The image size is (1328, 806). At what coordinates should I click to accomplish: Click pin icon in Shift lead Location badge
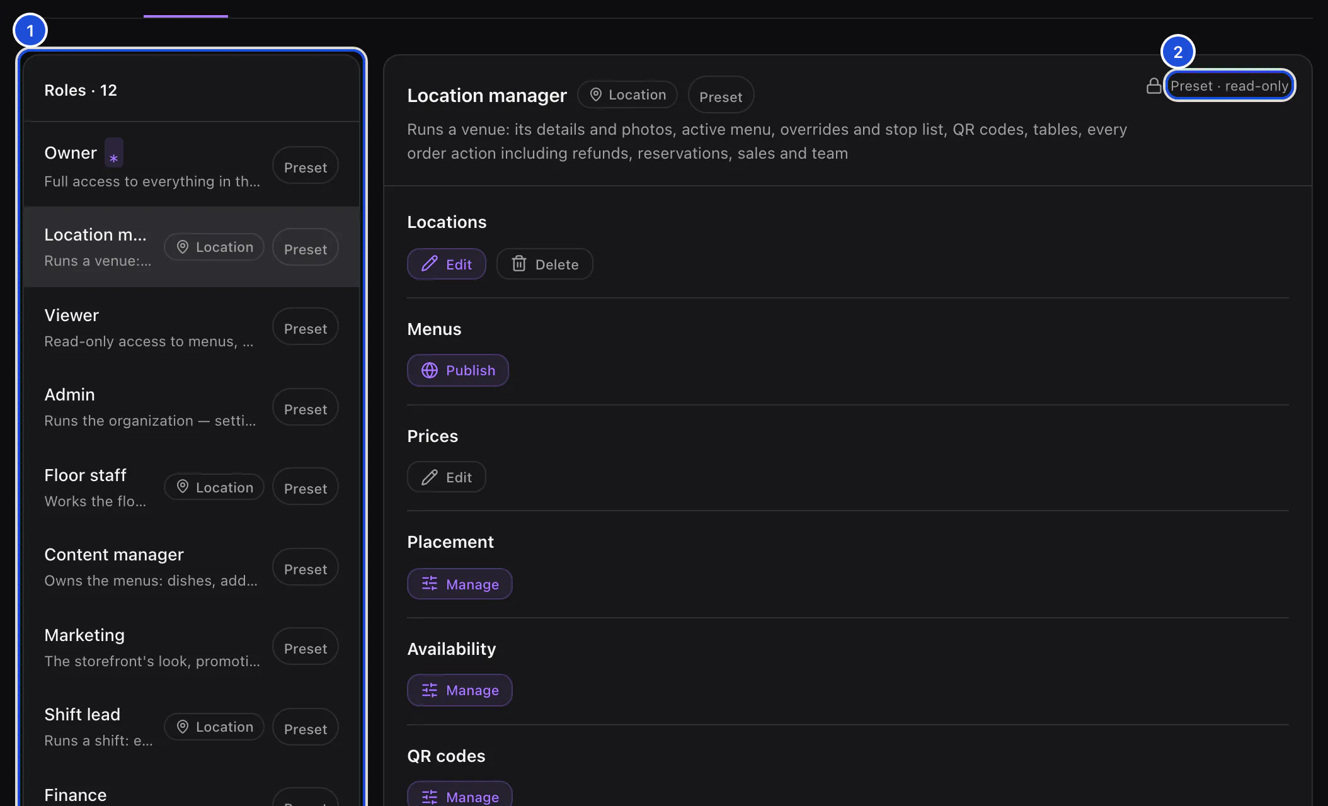point(183,727)
